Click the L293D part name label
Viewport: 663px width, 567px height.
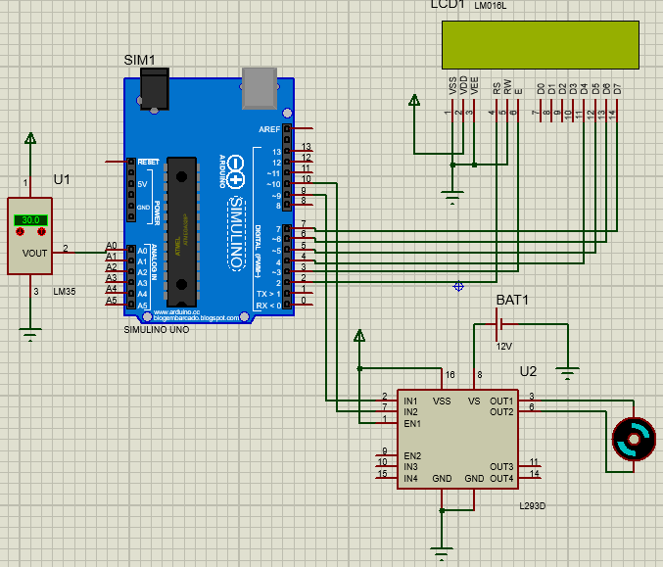pyautogui.click(x=533, y=505)
